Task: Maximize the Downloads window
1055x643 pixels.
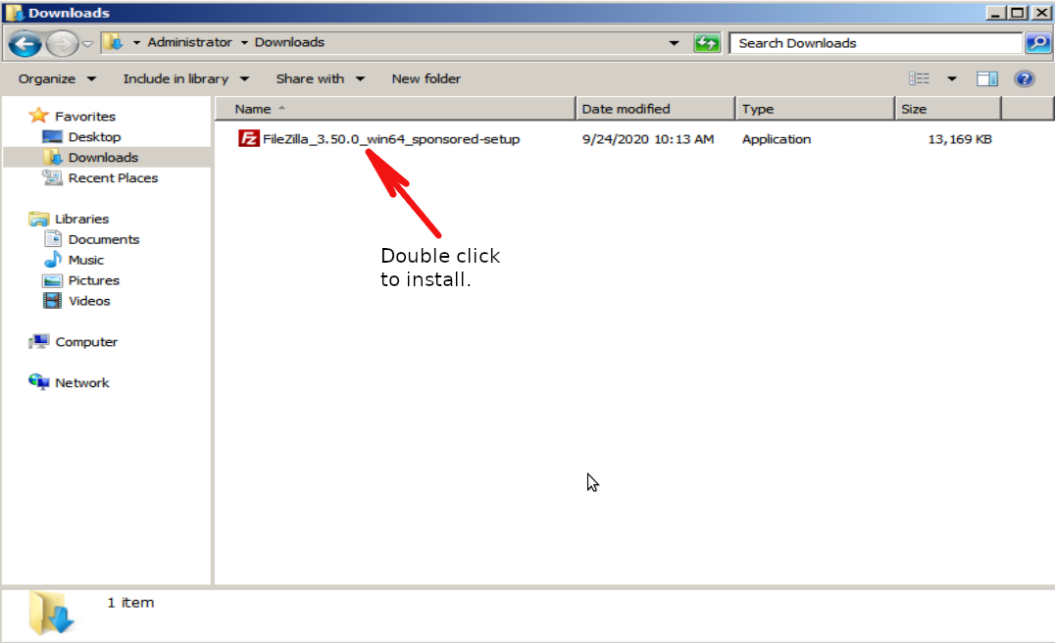Action: 1018,13
